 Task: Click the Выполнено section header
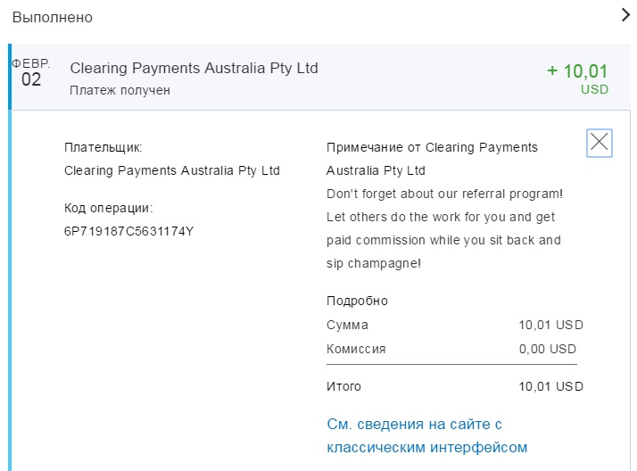[x=53, y=17]
